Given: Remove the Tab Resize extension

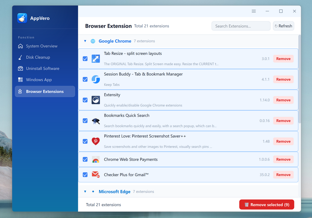Looking at the screenshot, I should 283,59.
